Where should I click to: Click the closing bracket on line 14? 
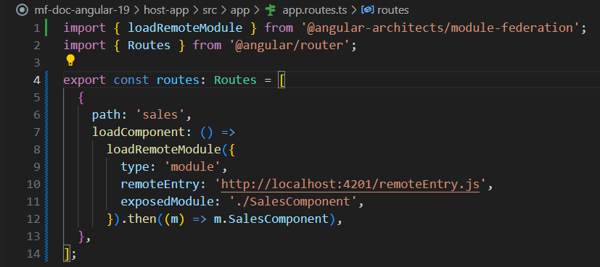(67, 254)
